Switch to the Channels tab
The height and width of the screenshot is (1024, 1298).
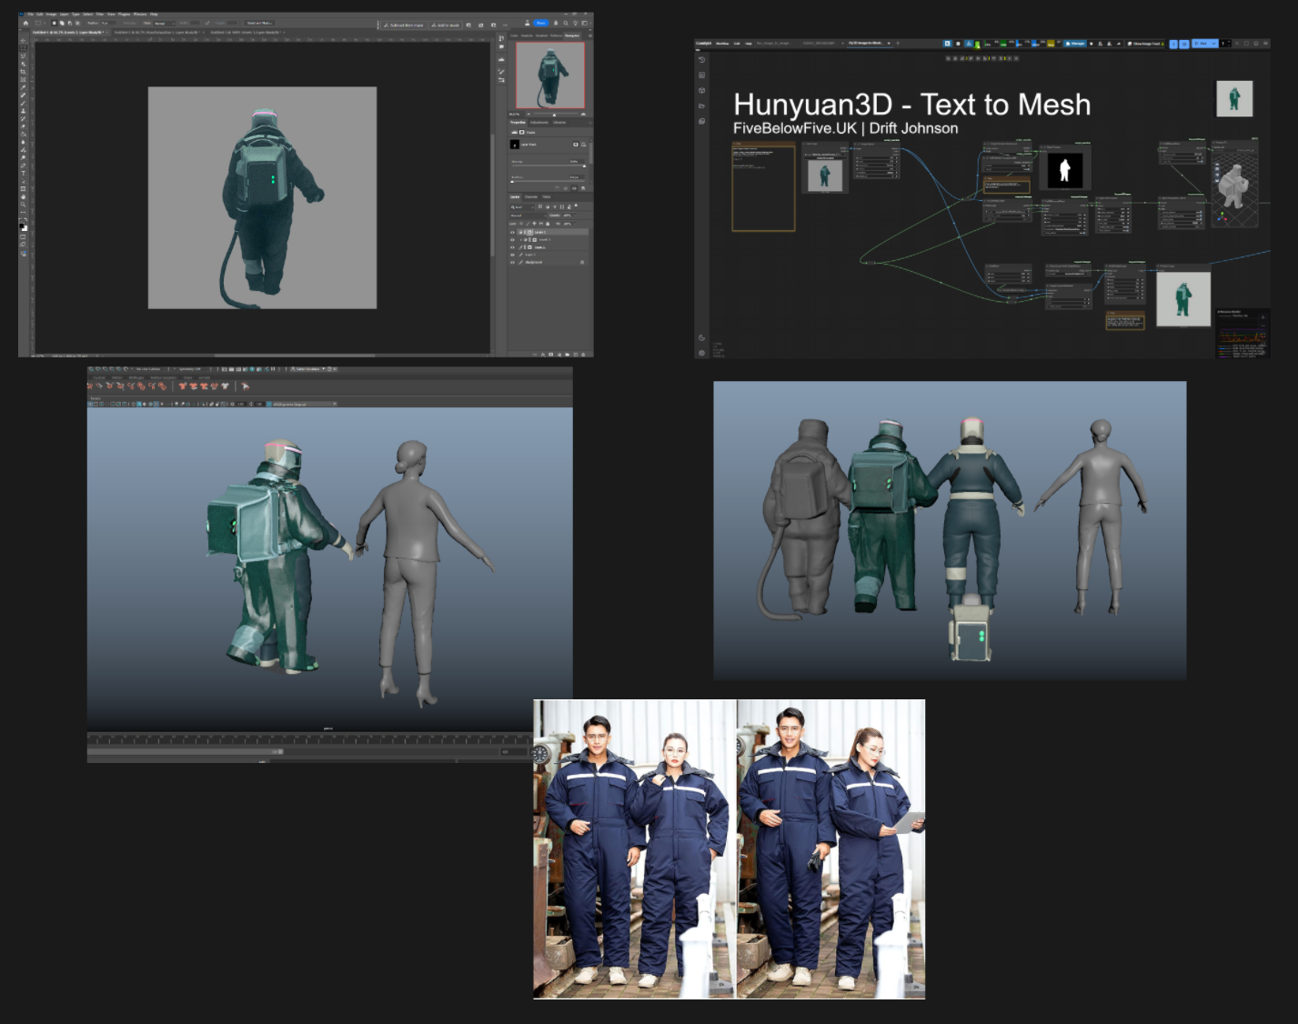[531, 197]
